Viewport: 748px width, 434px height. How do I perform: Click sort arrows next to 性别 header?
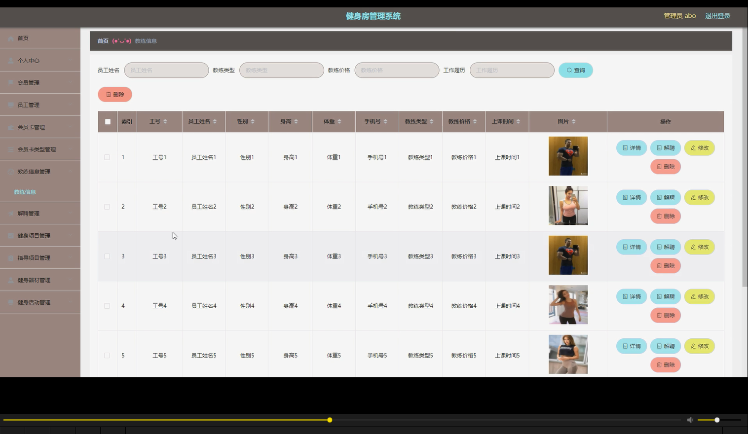(x=253, y=121)
